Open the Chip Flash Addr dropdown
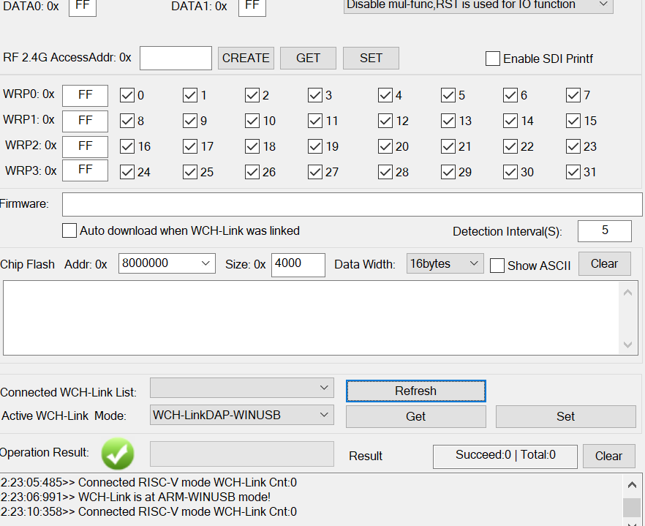645x526 pixels. (x=205, y=263)
